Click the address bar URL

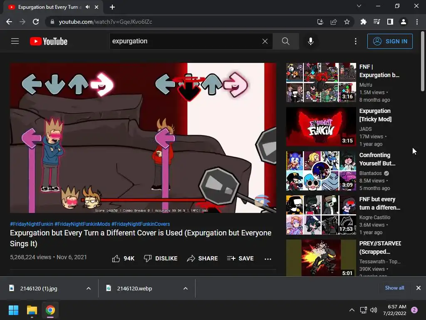pos(105,22)
